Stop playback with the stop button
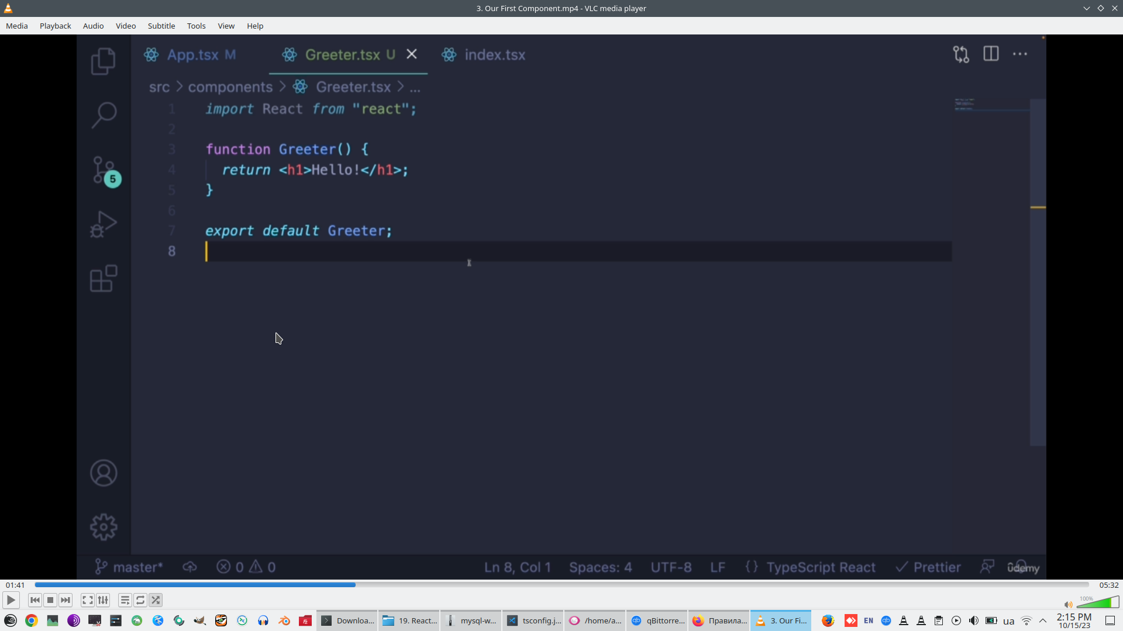Screen dimensions: 1123x631 pos(50,600)
